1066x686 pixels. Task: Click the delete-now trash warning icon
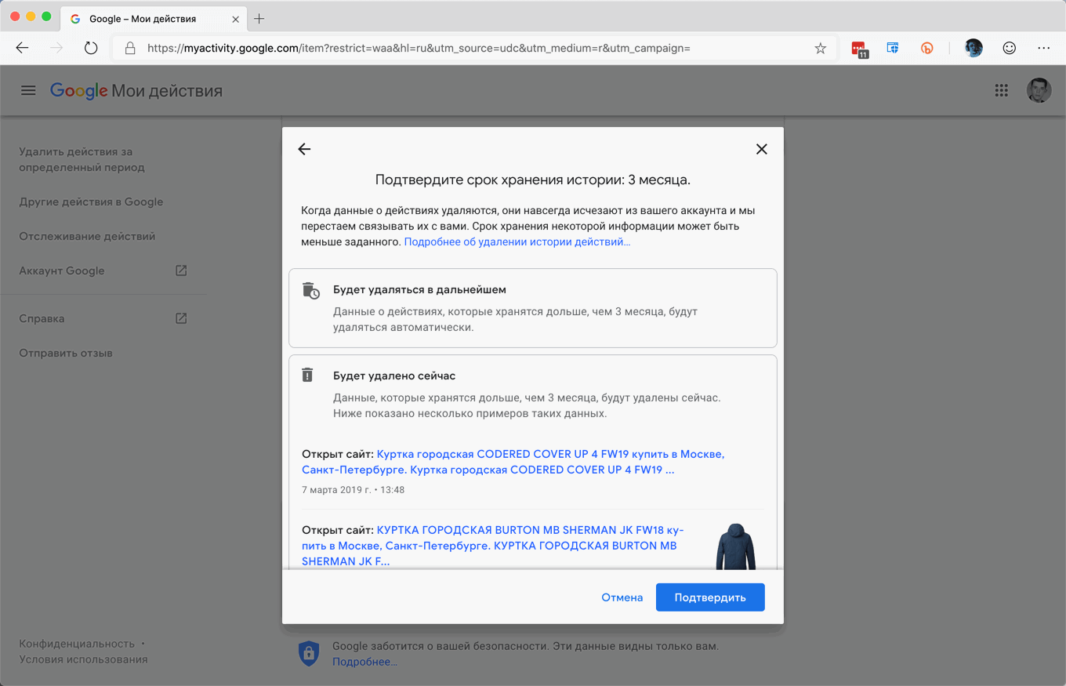(x=307, y=375)
